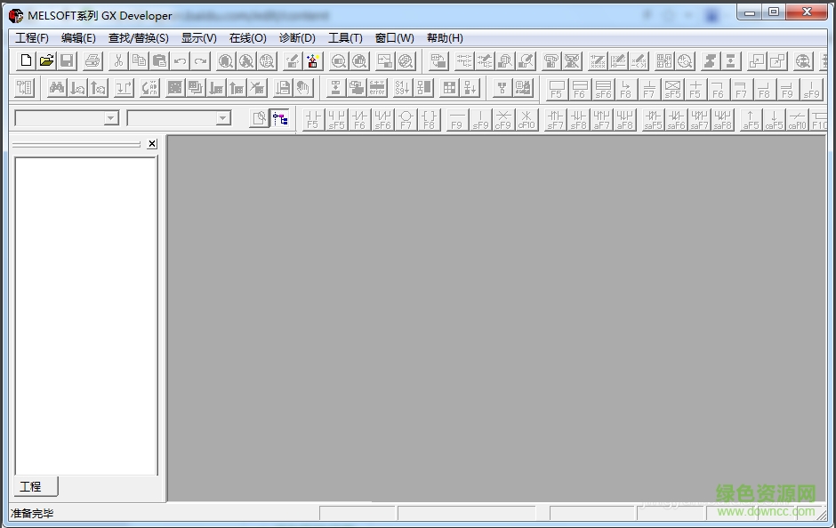Screen dimensions: 836x528
Task: Draw a horizontal line (F9)
Action: (x=455, y=119)
